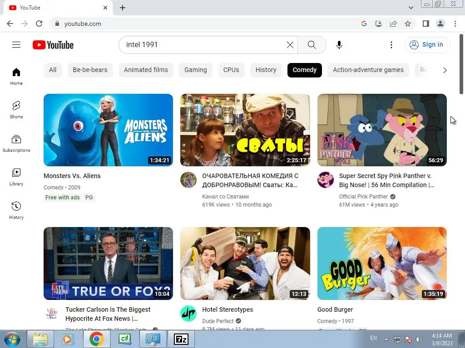Click the install app icon in address bar

379,24
